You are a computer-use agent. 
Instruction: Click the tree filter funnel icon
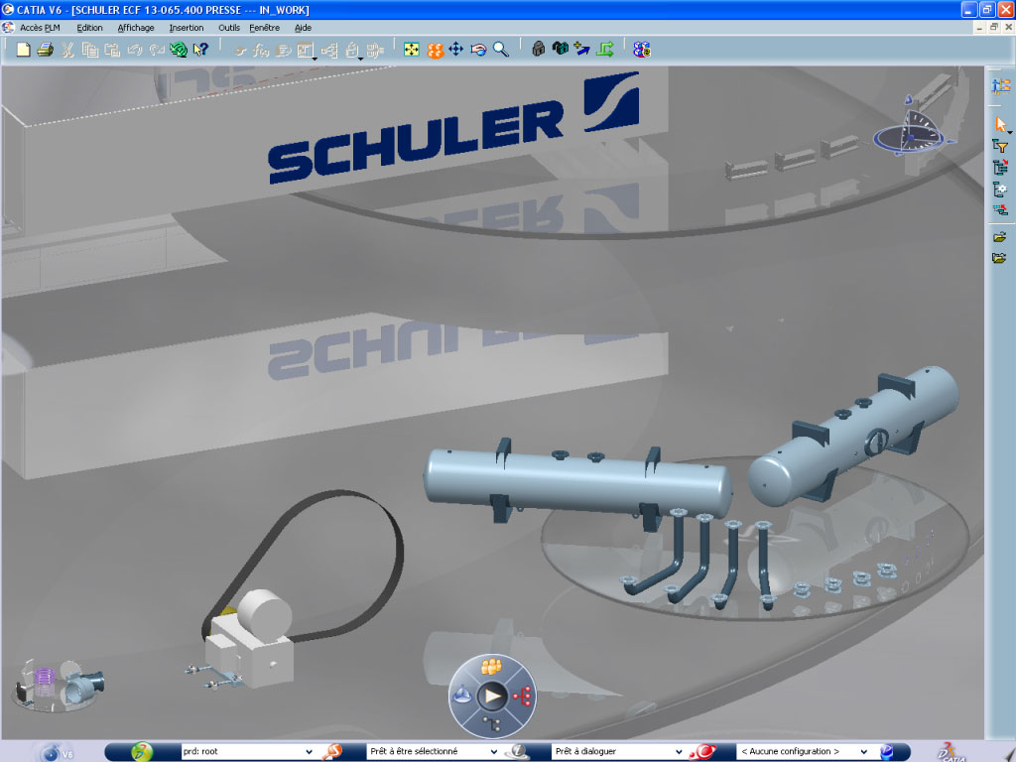click(x=1000, y=146)
